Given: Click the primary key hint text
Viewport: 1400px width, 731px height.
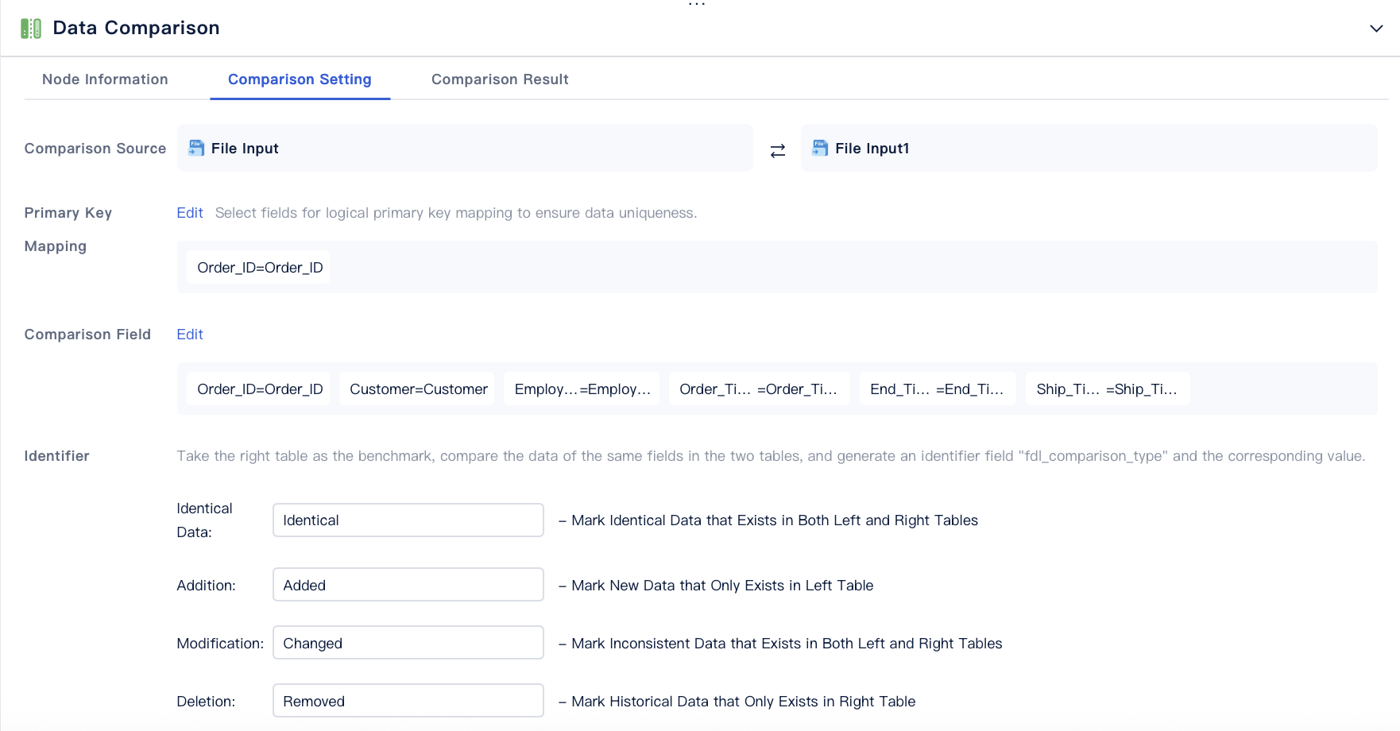Looking at the screenshot, I should (x=456, y=213).
